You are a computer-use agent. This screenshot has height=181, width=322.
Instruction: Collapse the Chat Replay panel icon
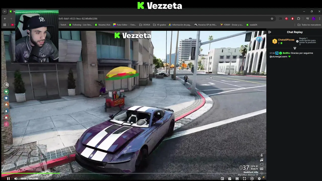pyautogui.click(x=269, y=32)
